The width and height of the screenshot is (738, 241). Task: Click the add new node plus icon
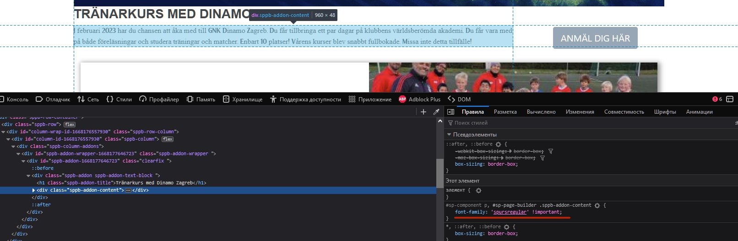pyautogui.click(x=423, y=112)
